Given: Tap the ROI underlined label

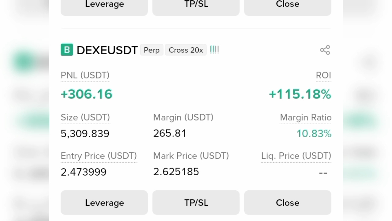Looking at the screenshot, I should pos(323,76).
